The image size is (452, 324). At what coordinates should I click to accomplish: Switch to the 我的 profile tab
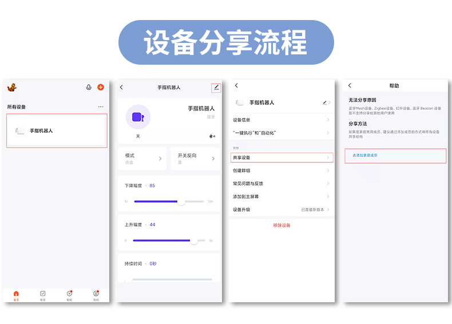point(96,296)
